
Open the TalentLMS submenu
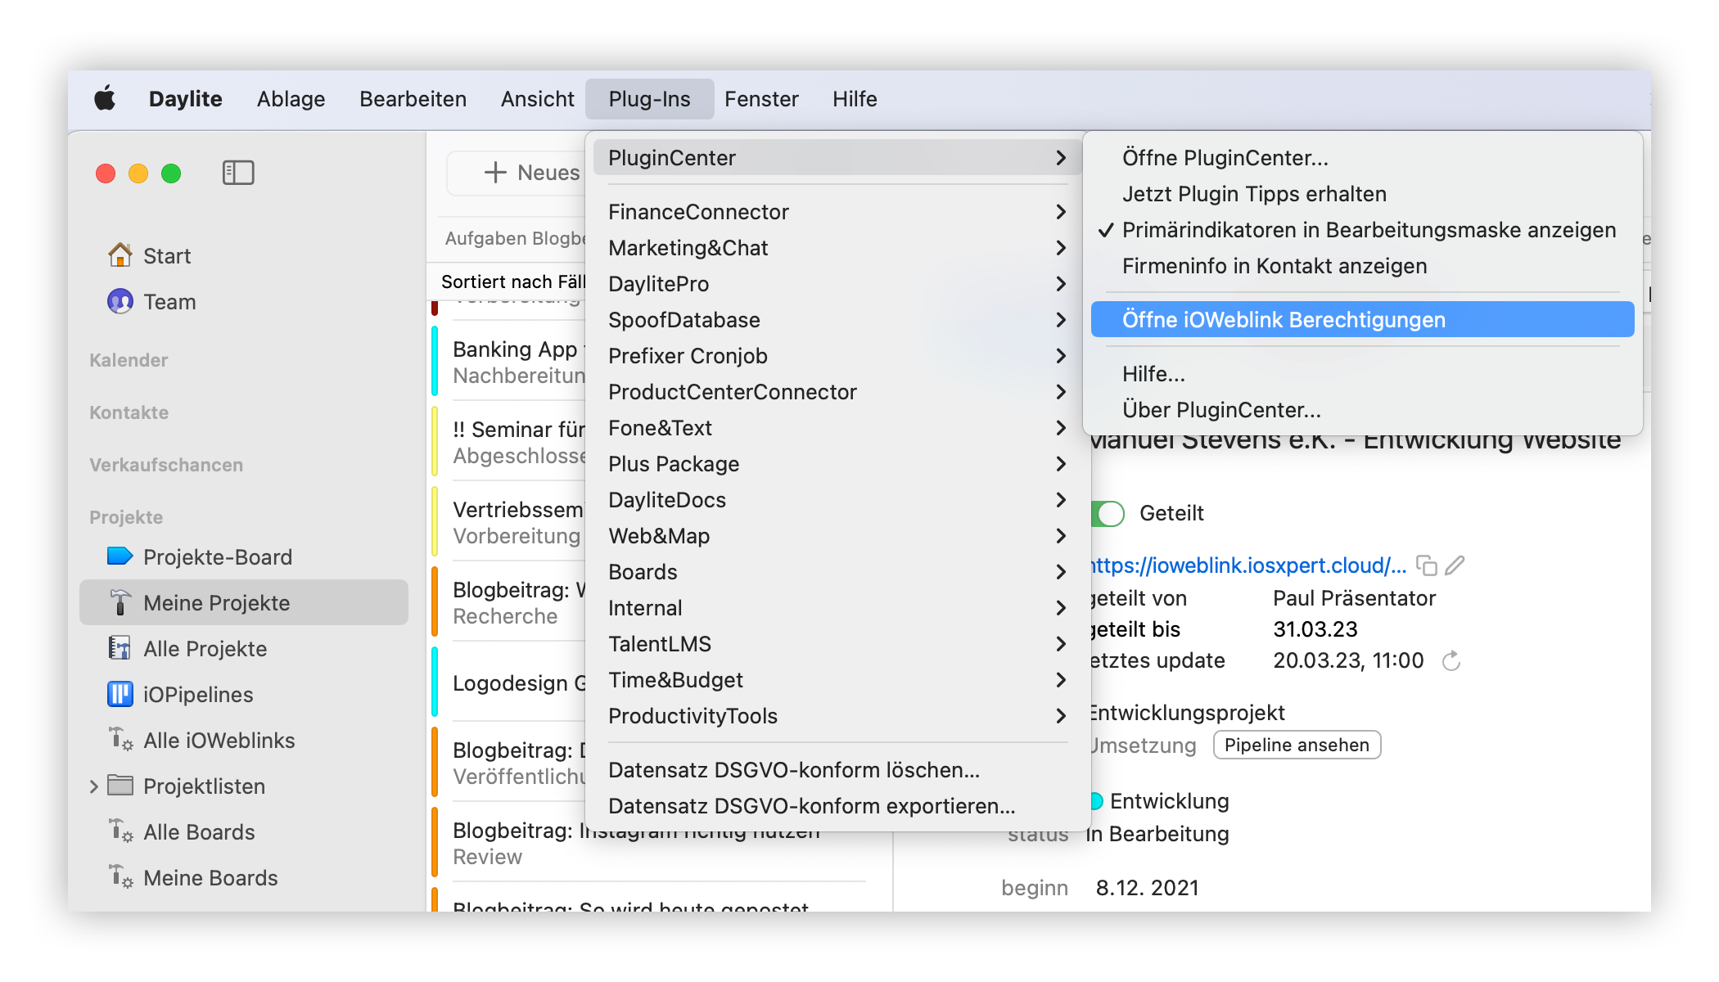(x=838, y=644)
